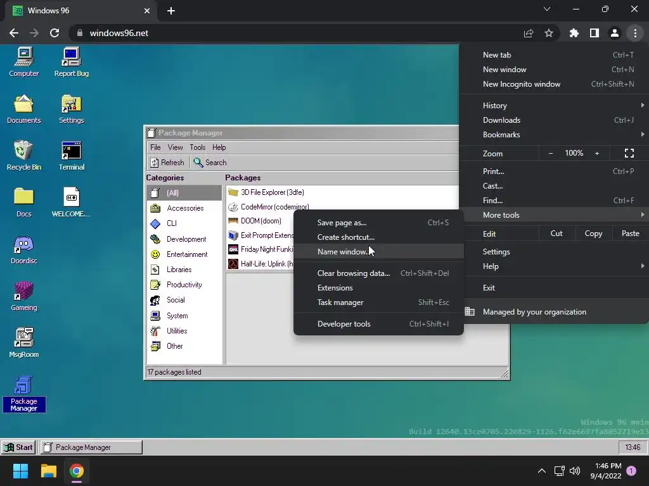Click the Refresh toolbar button
Image resolution: width=649 pixels, height=486 pixels.
(167, 163)
